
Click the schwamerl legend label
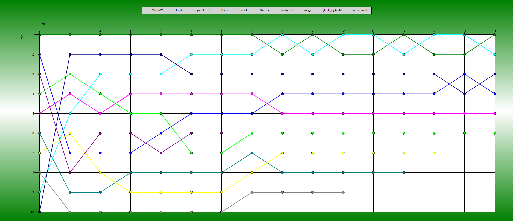tap(360, 10)
